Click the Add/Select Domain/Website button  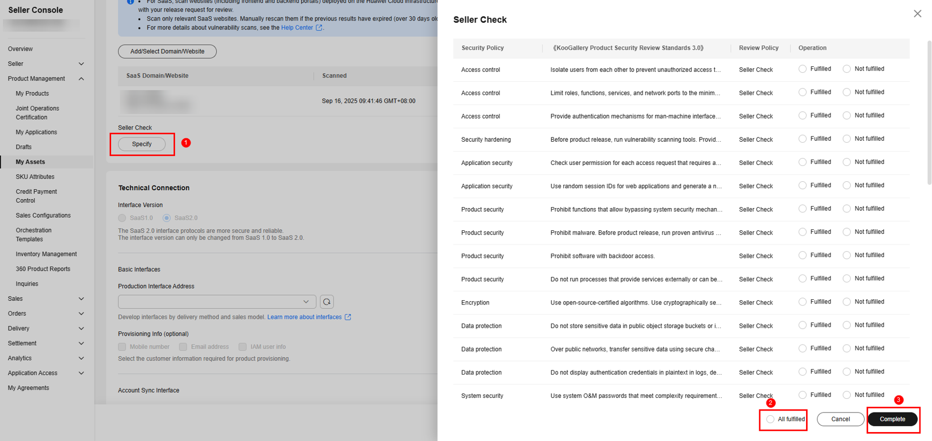pyautogui.click(x=167, y=52)
